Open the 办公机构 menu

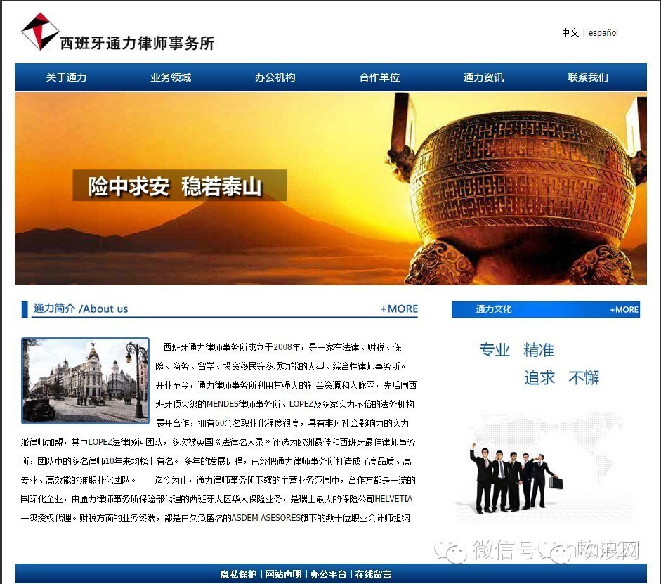pos(275,77)
